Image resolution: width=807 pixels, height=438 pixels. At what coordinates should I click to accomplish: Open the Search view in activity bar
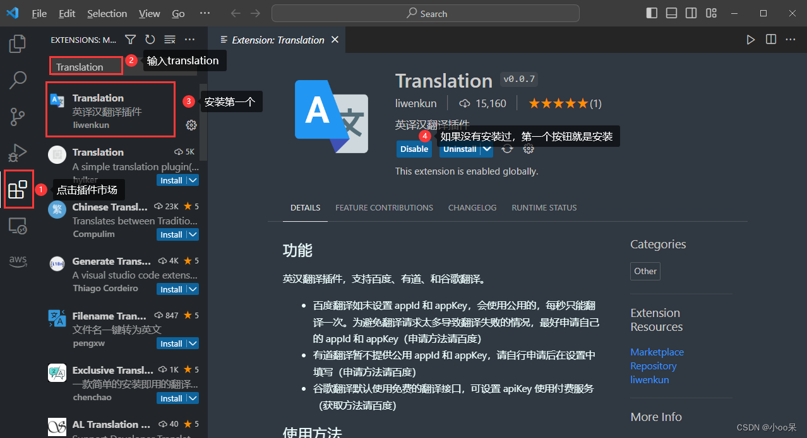click(x=18, y=80)
